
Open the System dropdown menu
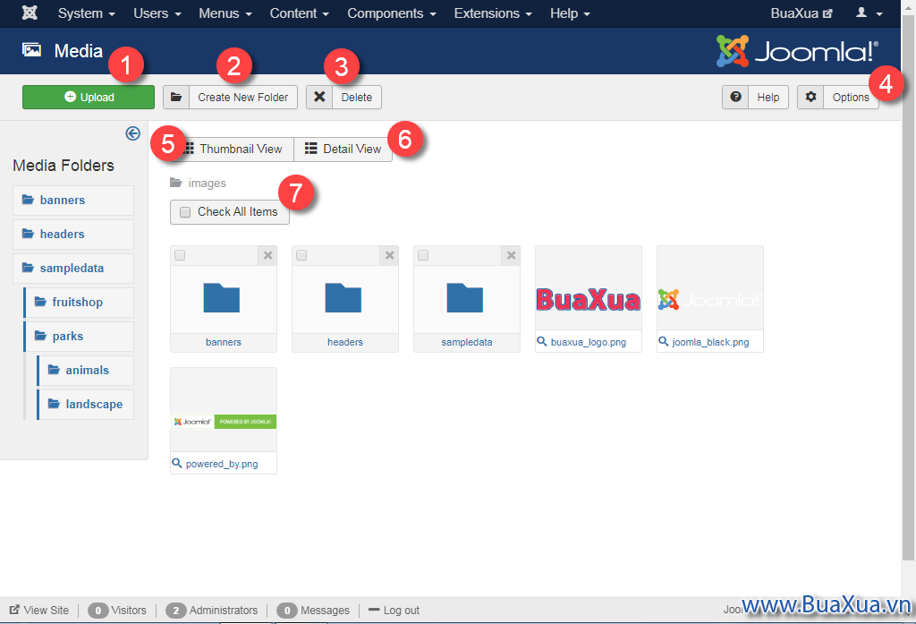(87, 13)
